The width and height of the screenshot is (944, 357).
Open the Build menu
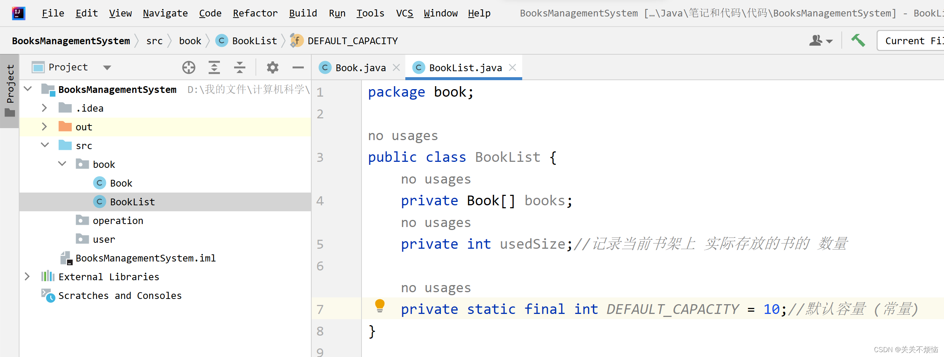click(303, 13)
